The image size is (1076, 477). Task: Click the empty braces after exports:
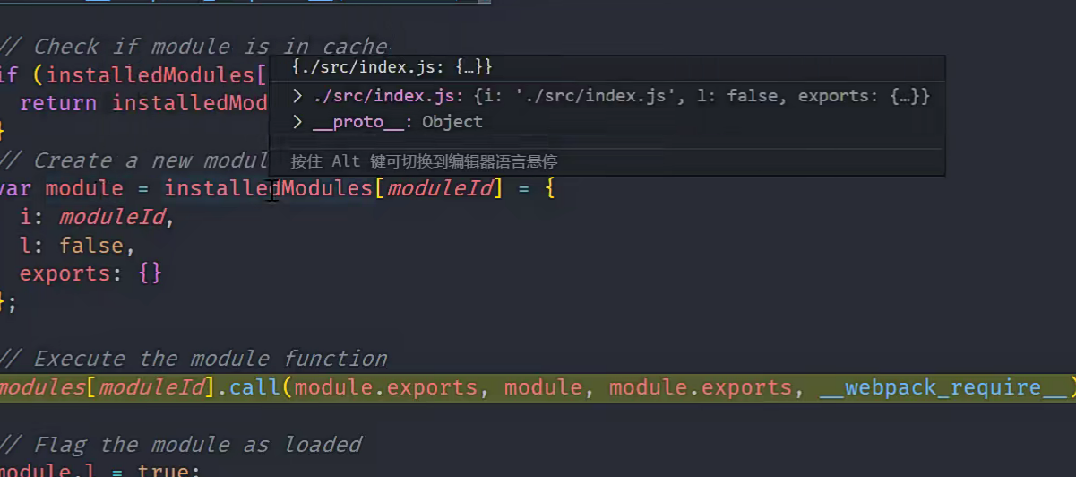(151, 273)
